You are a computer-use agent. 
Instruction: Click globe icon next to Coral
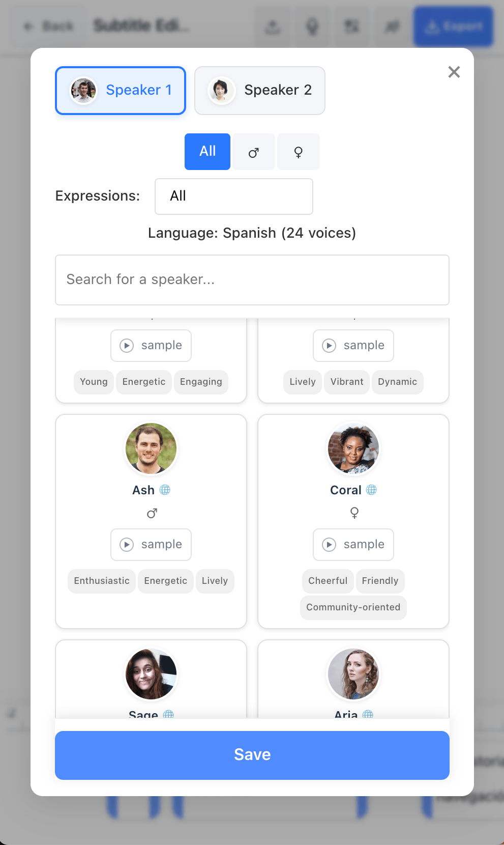point(372,490)
